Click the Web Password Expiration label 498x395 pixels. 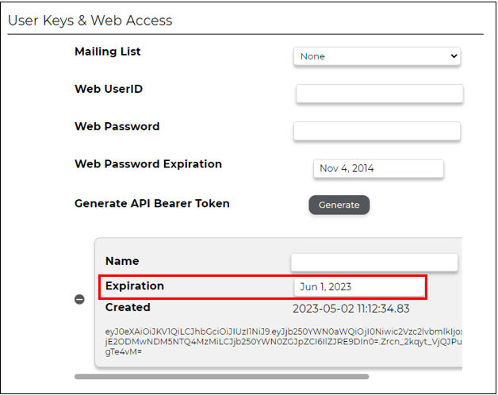click(x=148, y=164)
